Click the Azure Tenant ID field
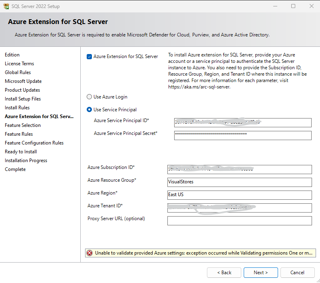Image resolution: width=320 pixels, height=283 pixels. [240, 208]
